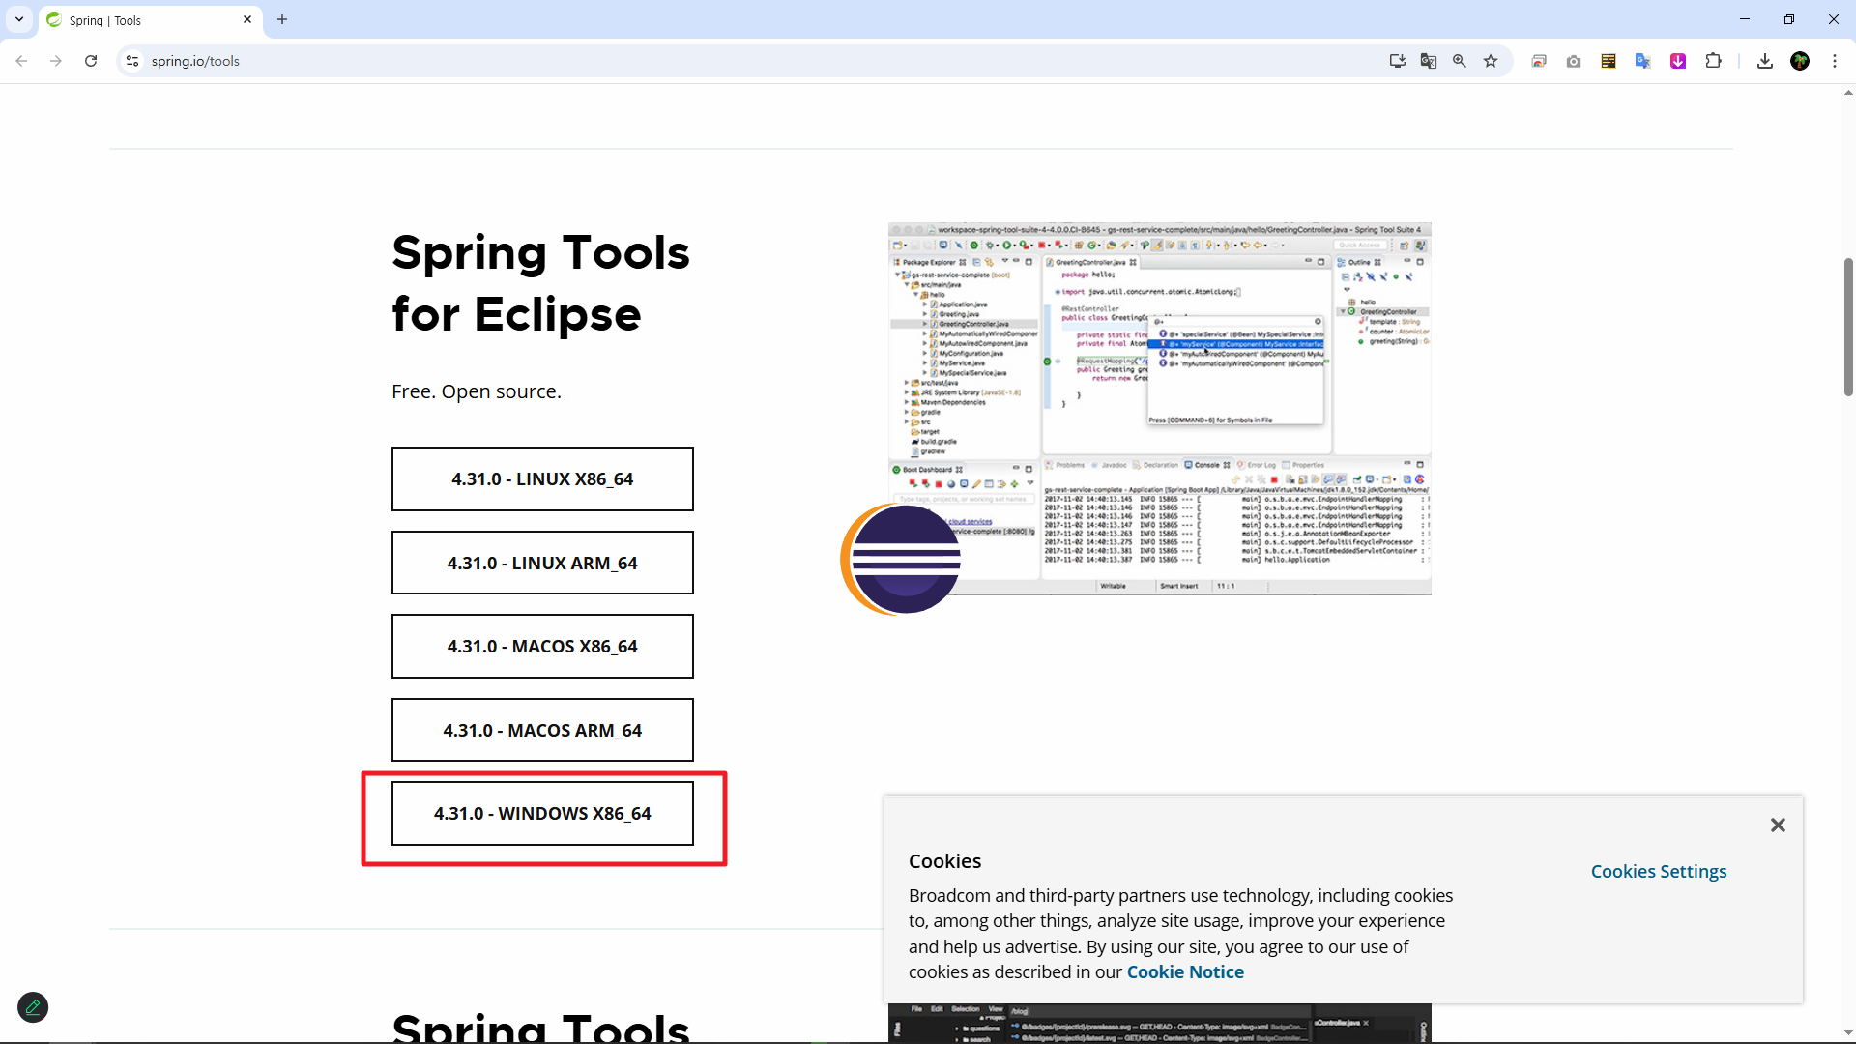Screen dimensions: 1856x1044
Task: Open Cookies Settings link
Action: [1659, 871]
